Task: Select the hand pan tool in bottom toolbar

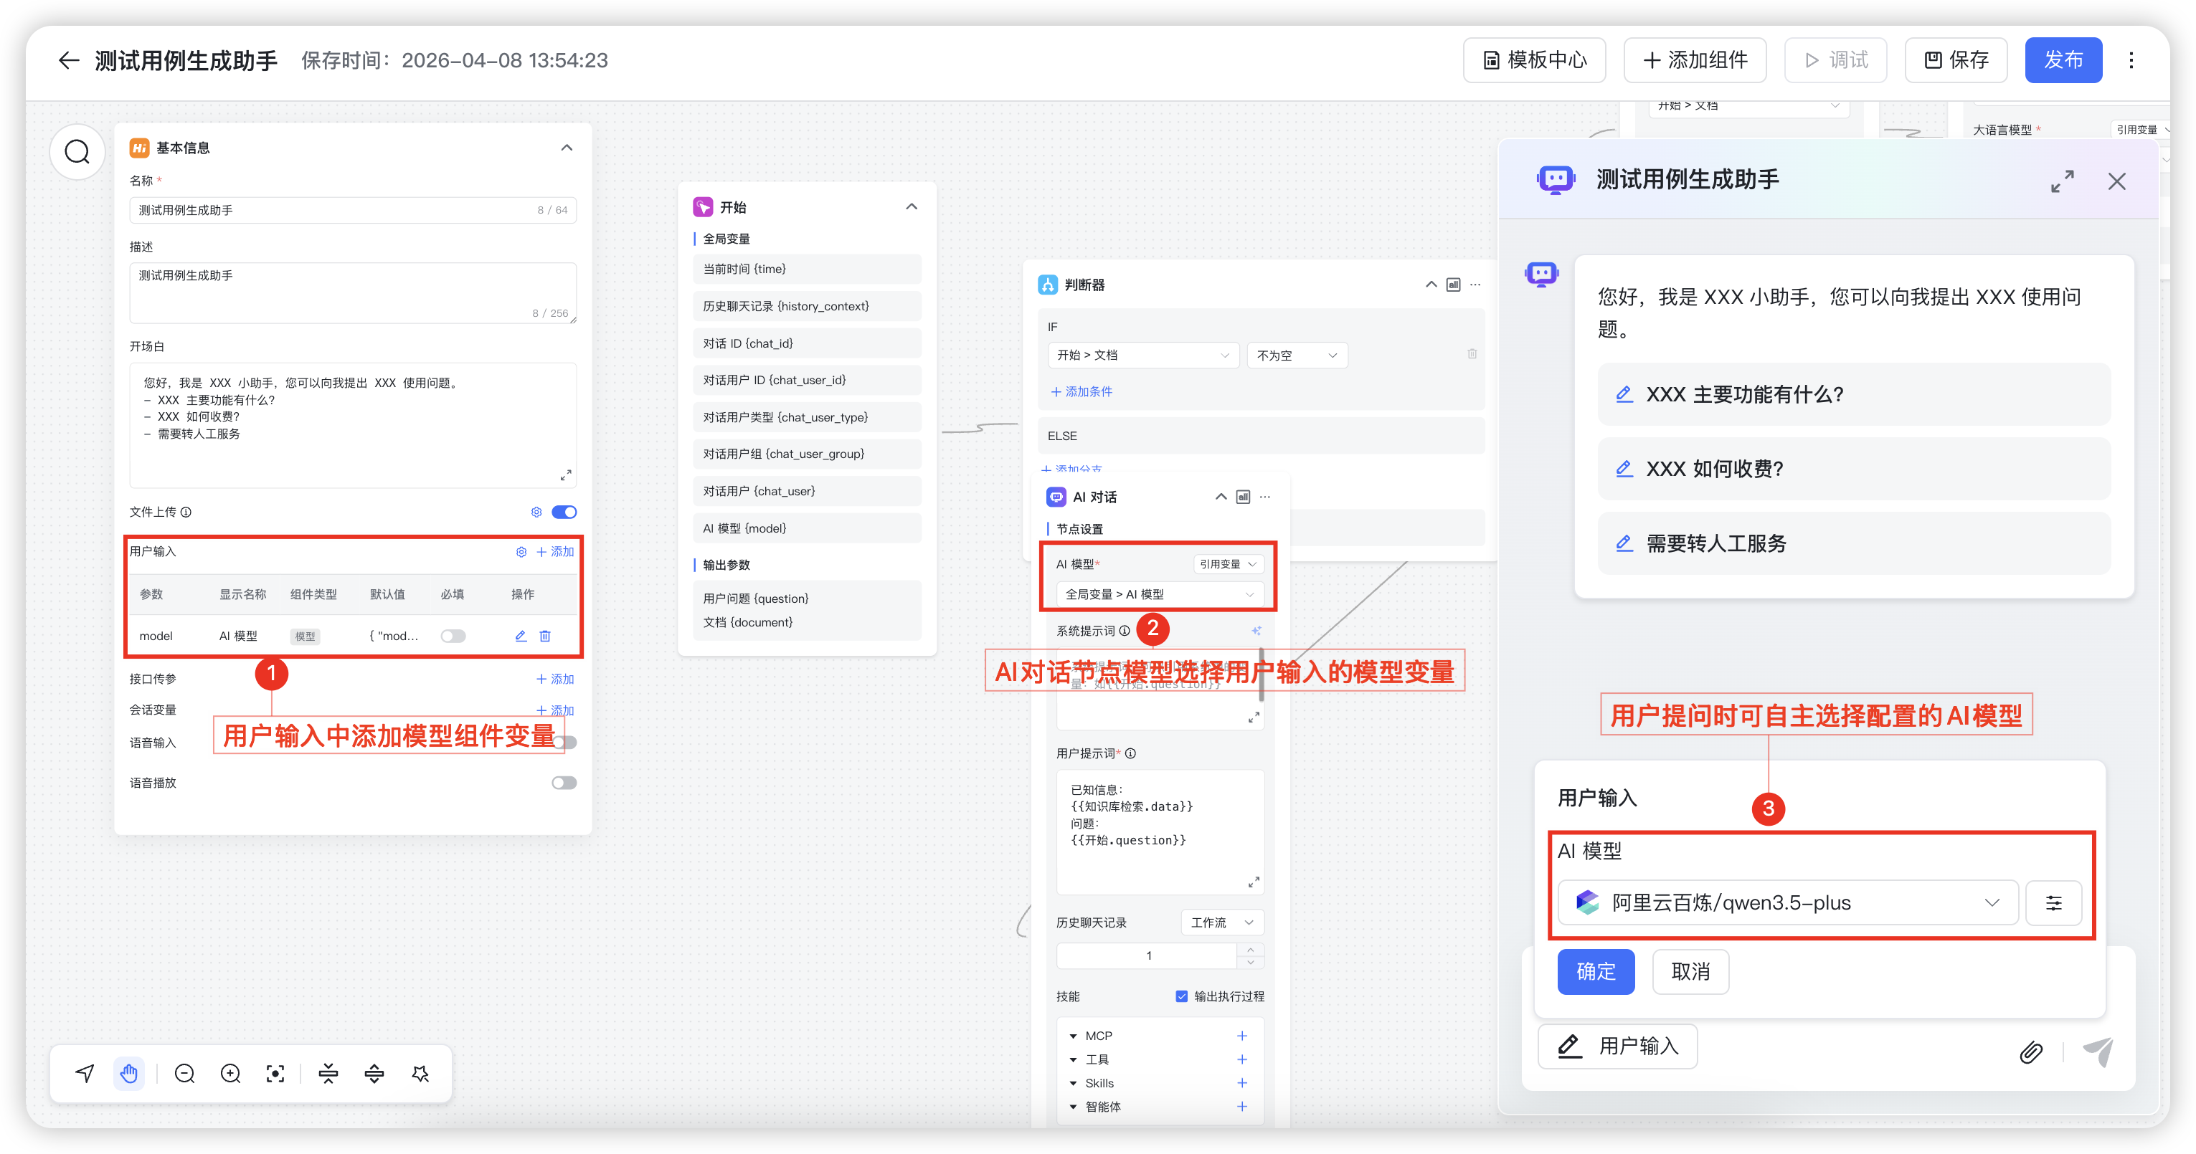Action: pos(128,1073)
